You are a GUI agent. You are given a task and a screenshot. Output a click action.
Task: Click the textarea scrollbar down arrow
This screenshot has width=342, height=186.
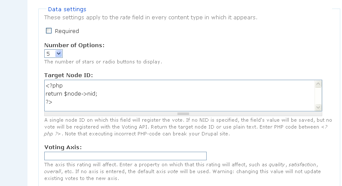318,107
